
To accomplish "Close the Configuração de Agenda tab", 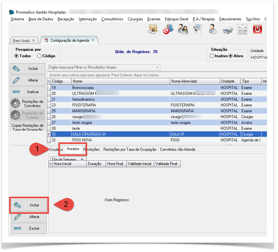I will point(93,40).
